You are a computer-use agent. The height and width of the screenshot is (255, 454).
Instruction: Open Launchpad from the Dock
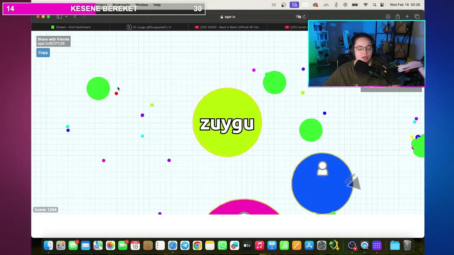point(61,245)
